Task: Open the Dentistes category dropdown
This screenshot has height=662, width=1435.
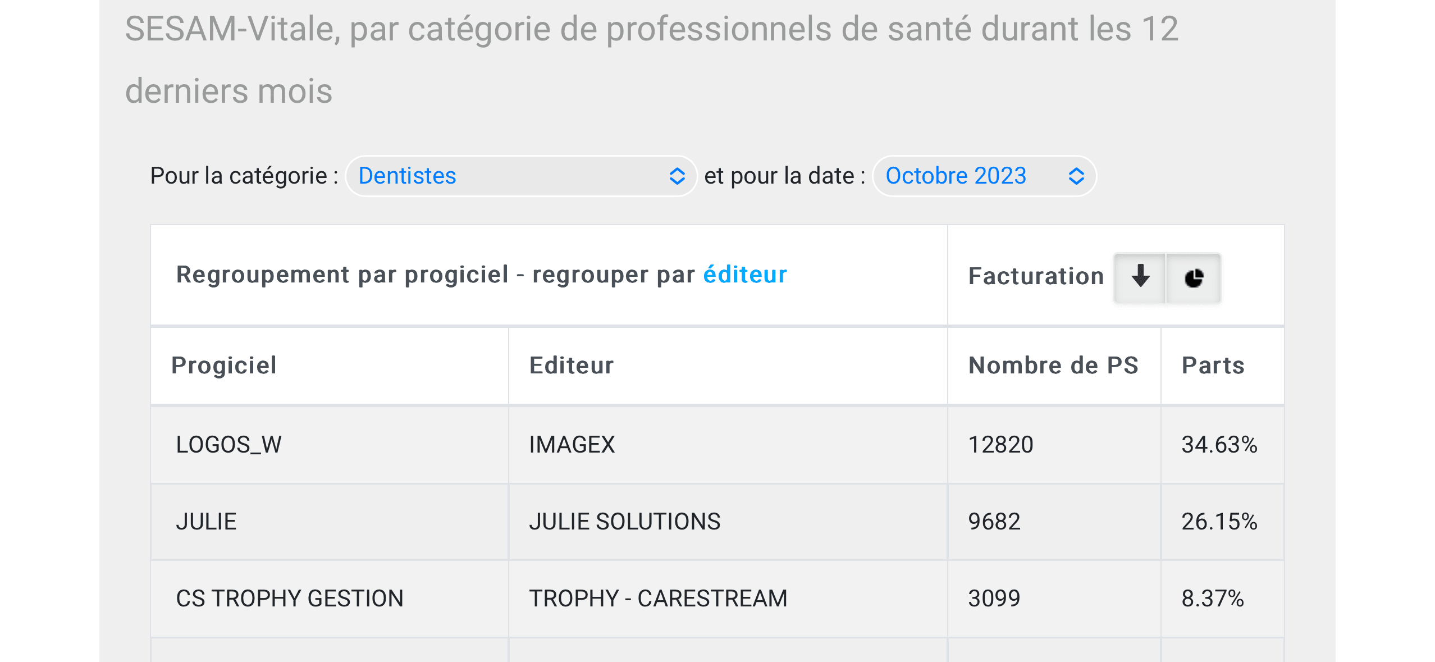Action: [x=520, y=176]
